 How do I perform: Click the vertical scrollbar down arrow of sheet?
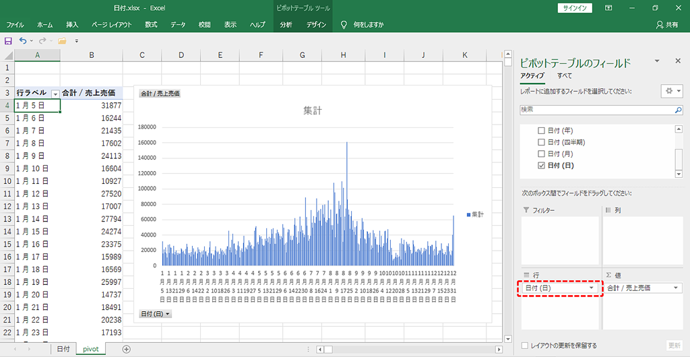tap(508, 339)
